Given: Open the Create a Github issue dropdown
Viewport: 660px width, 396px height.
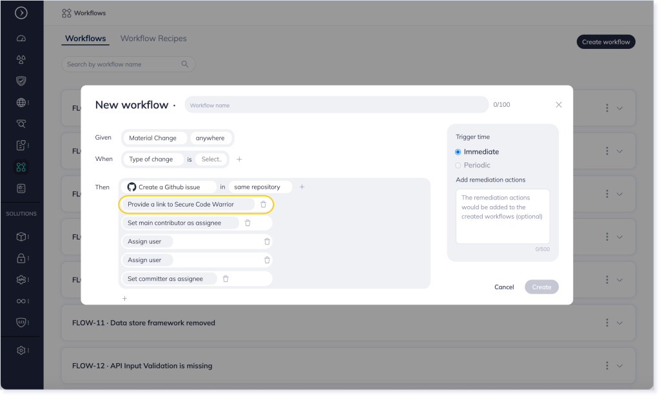Looking at the screenshot, I should point(170,187).
